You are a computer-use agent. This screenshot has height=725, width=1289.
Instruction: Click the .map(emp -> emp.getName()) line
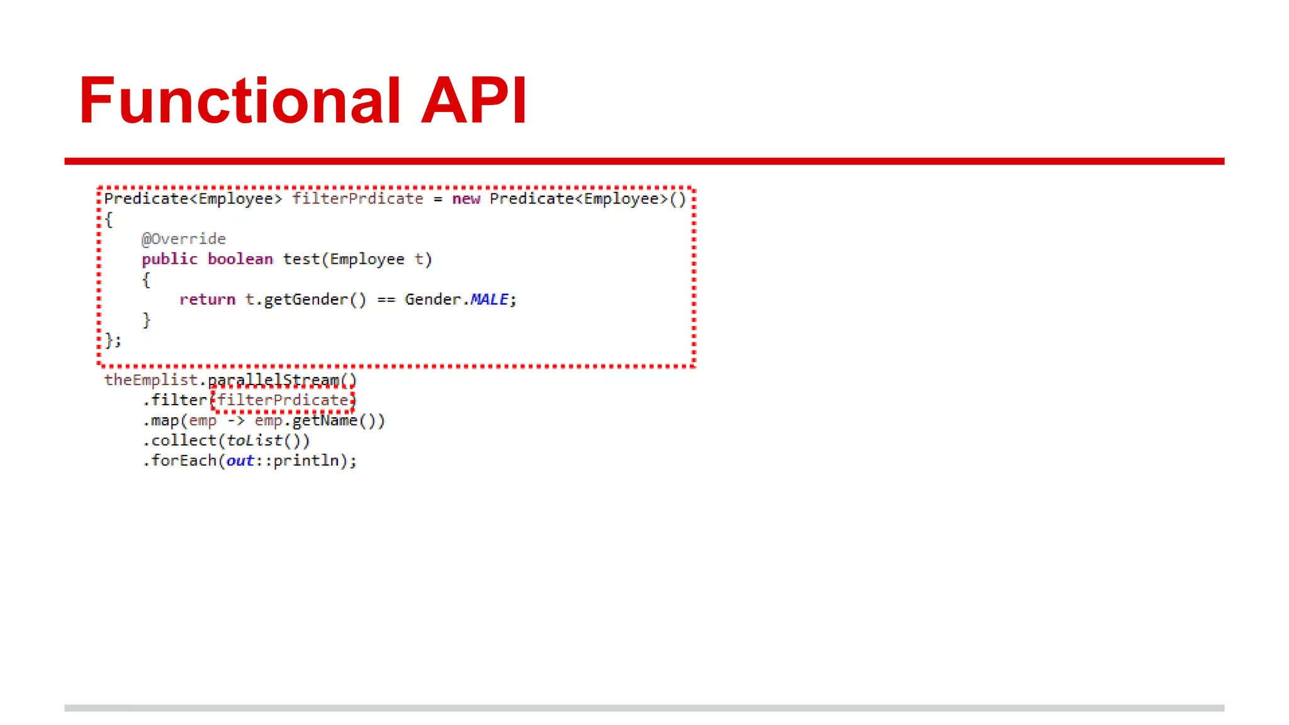point(263,420)
